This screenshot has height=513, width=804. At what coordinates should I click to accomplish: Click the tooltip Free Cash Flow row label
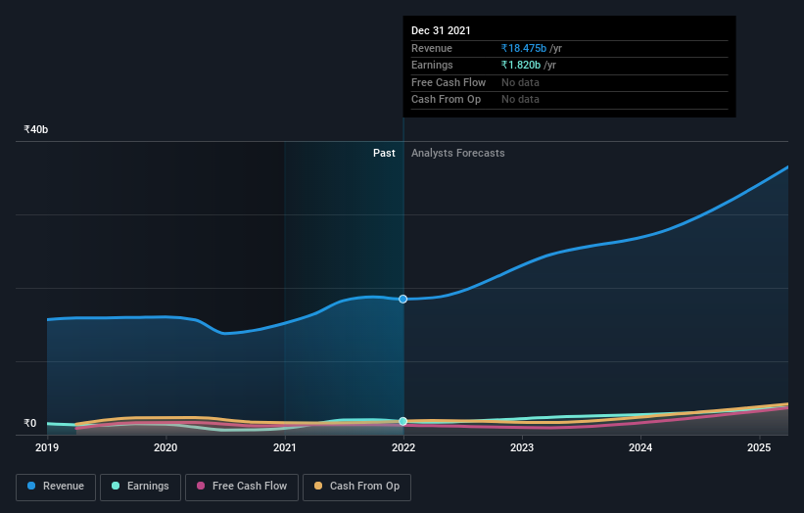(449, 82)
